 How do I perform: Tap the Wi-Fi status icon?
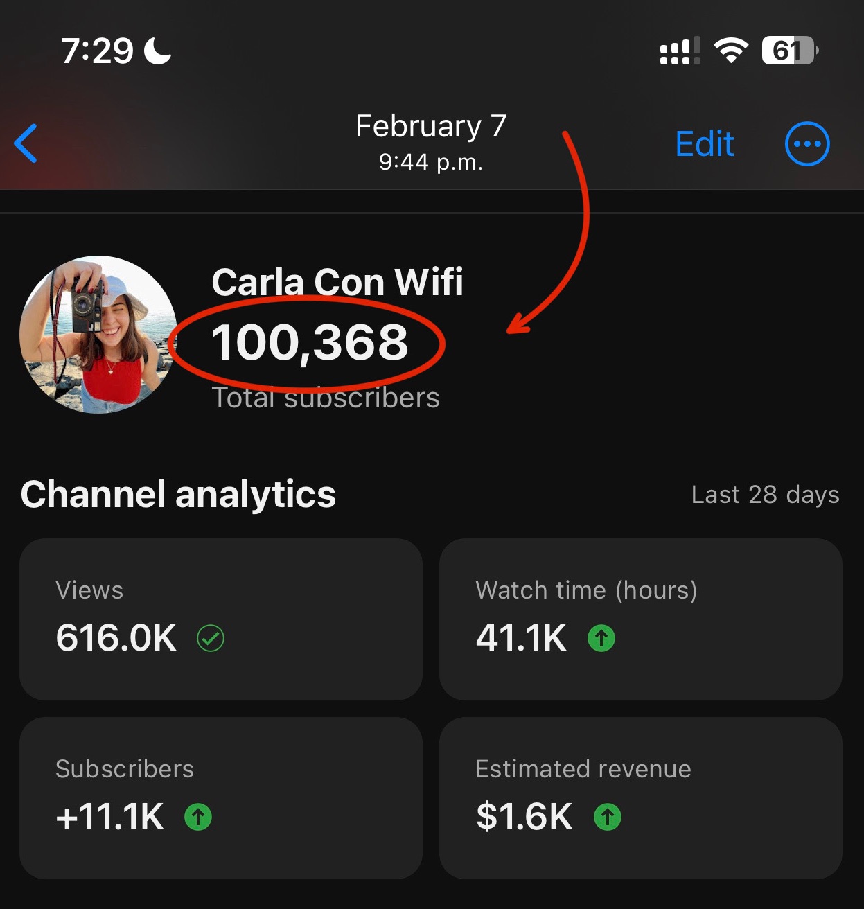coord(731,51)
